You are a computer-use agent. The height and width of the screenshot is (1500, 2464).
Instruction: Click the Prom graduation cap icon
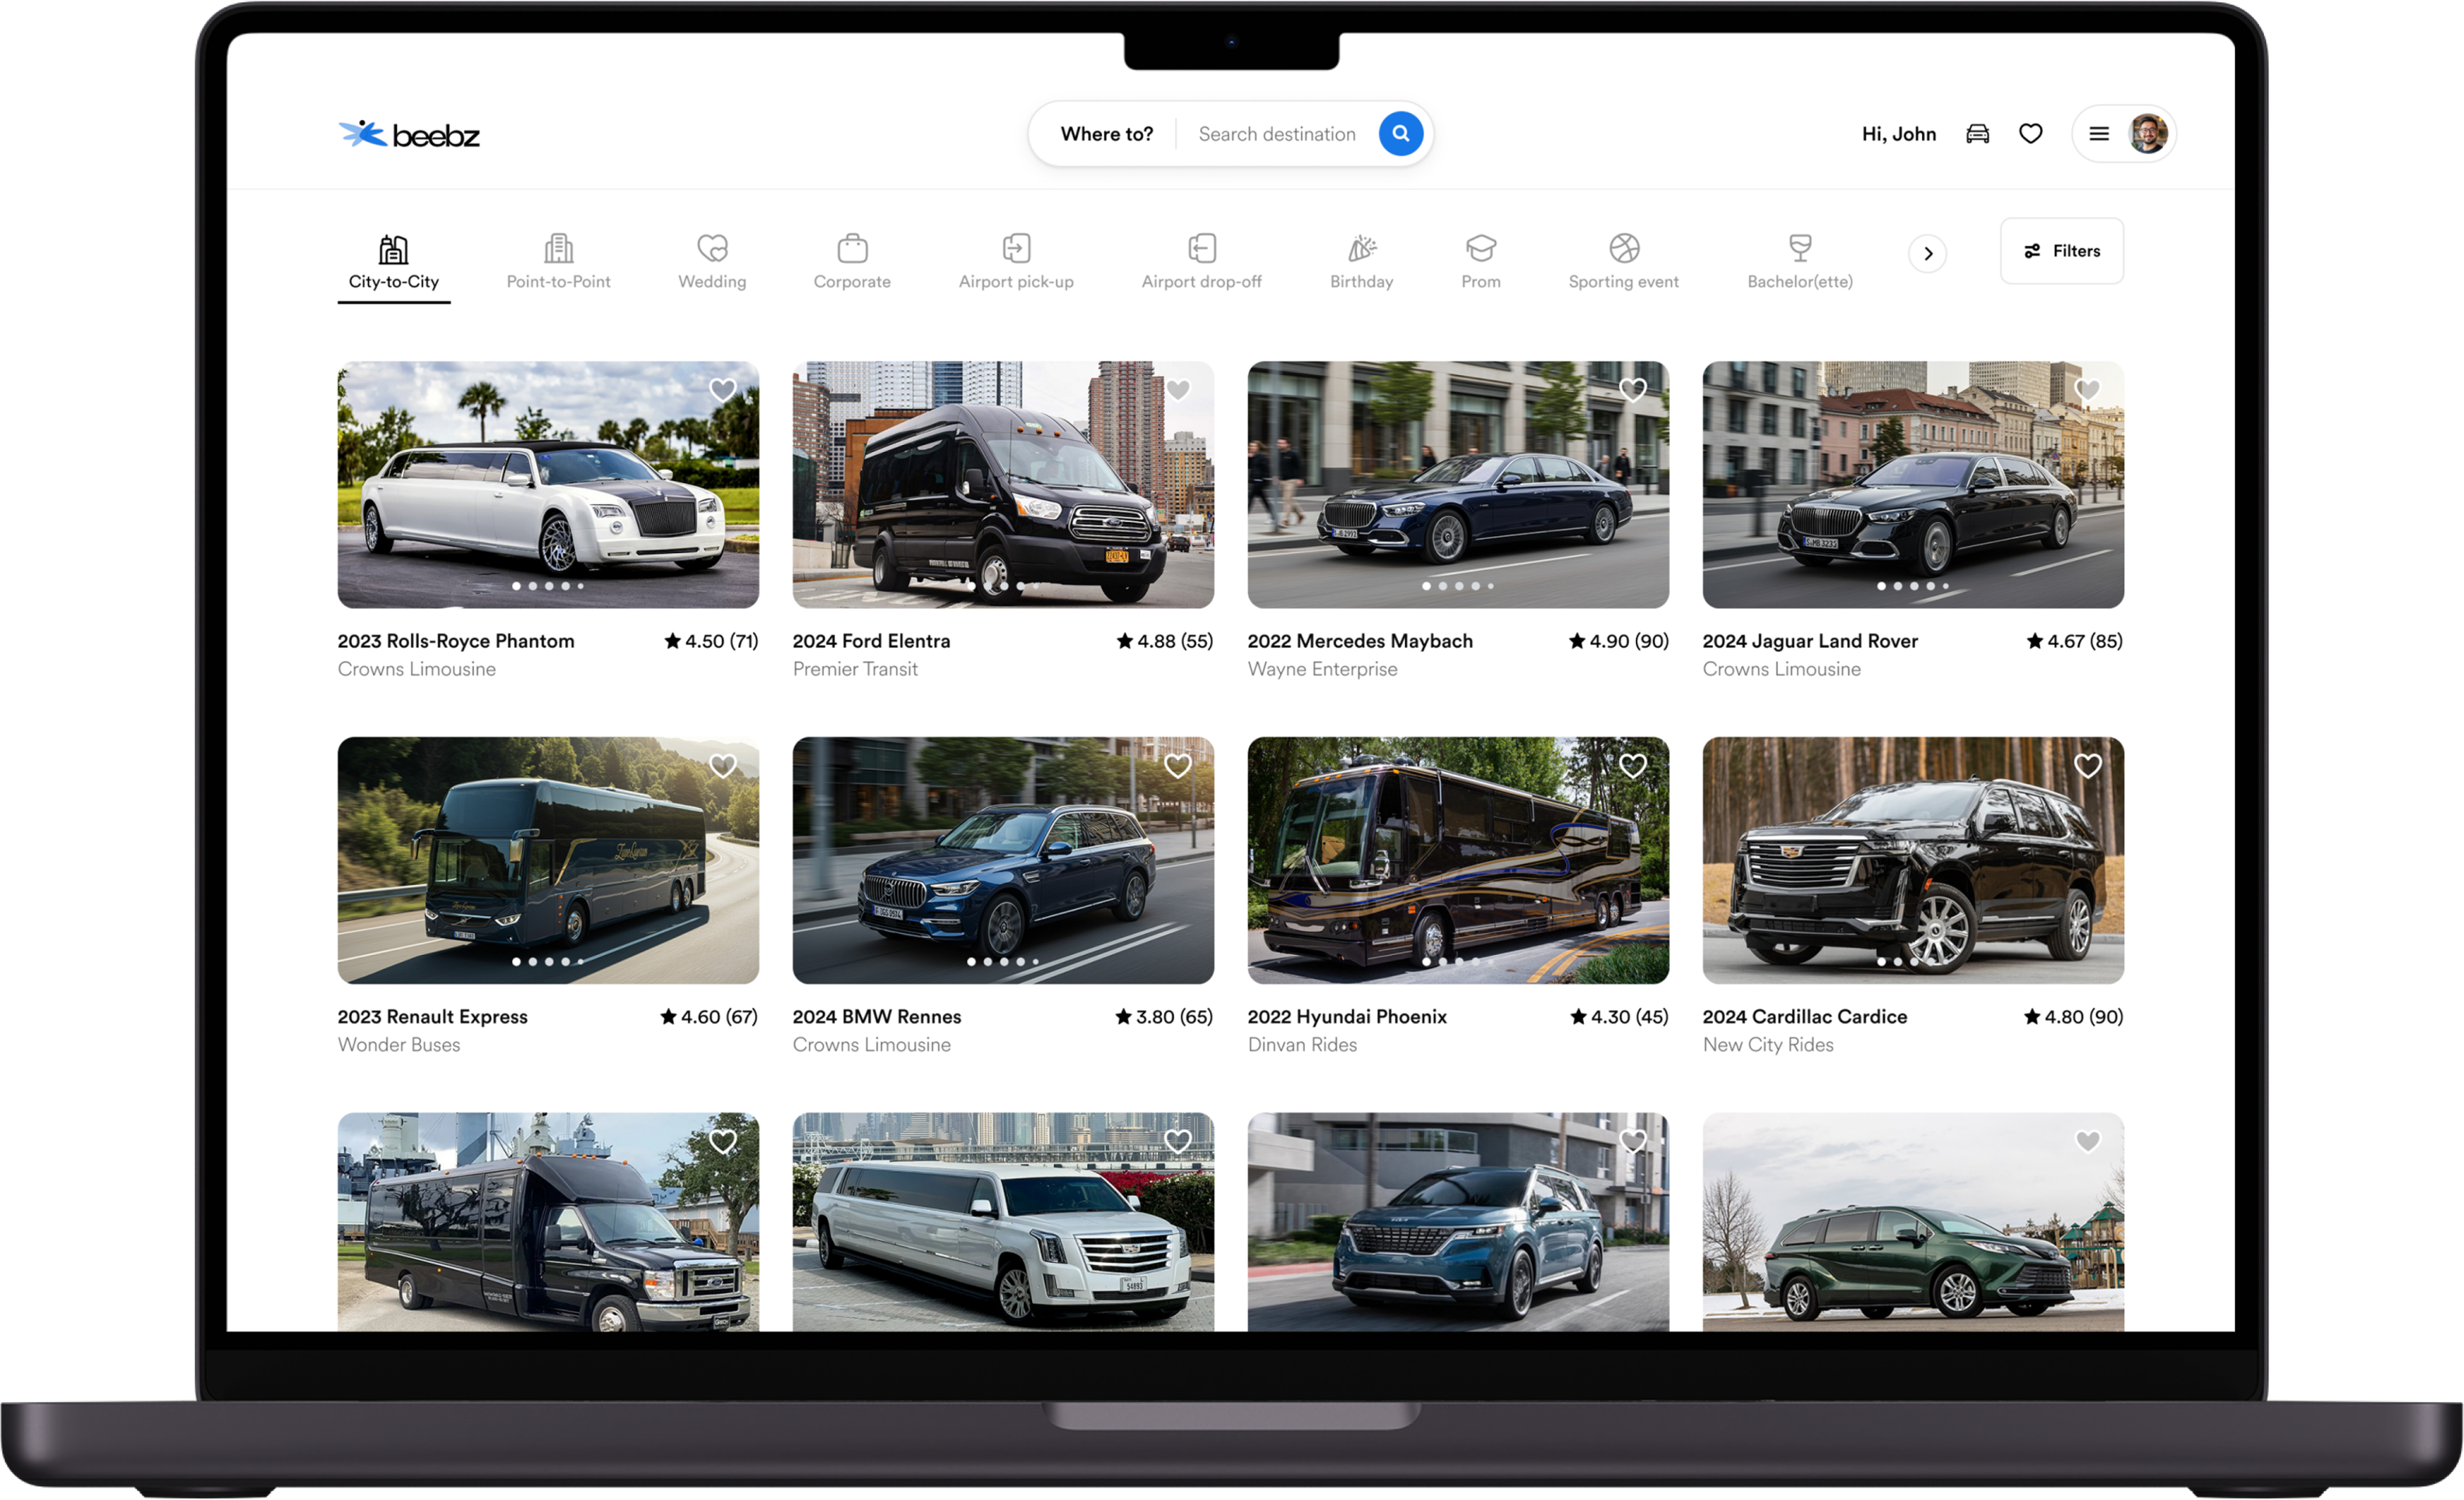pos(1481,247)
